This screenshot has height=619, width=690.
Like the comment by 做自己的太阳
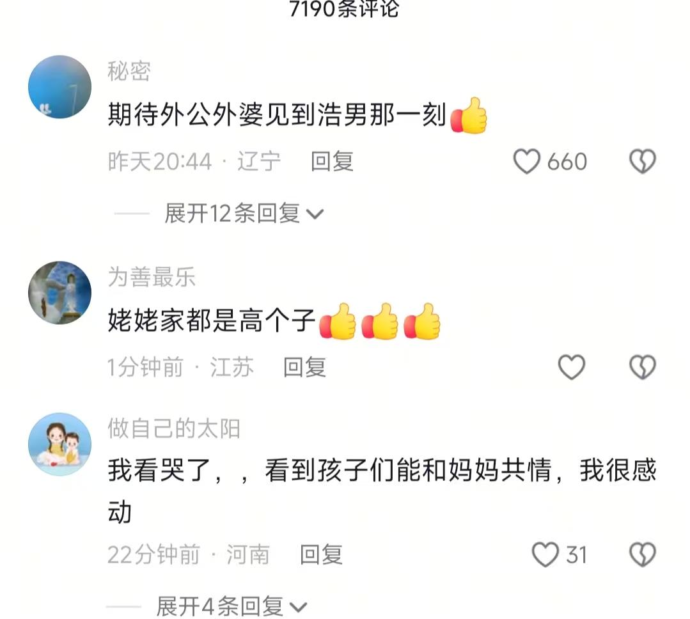click(545, 554)
